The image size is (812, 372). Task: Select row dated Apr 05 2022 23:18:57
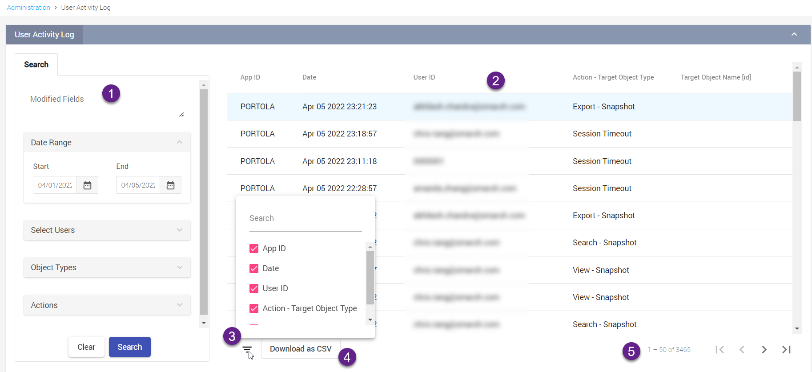pos(510,134)
